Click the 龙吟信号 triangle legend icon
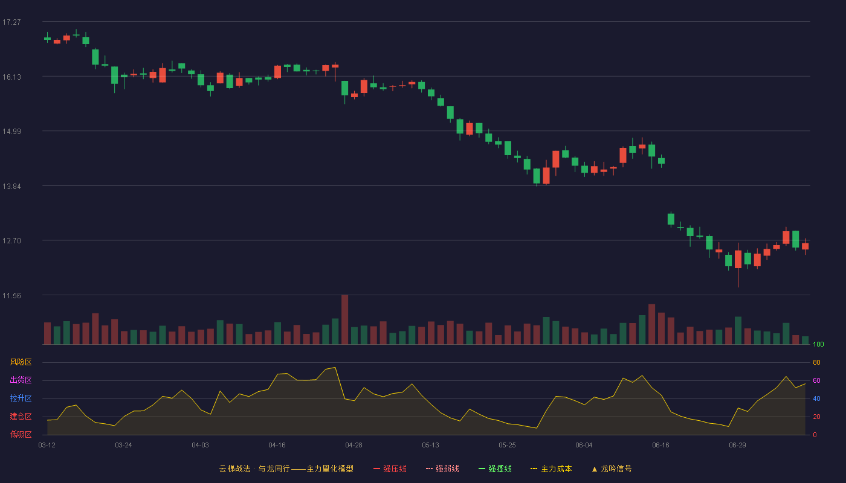The width and height of the screenshot is (846, 483). point(595,469)
